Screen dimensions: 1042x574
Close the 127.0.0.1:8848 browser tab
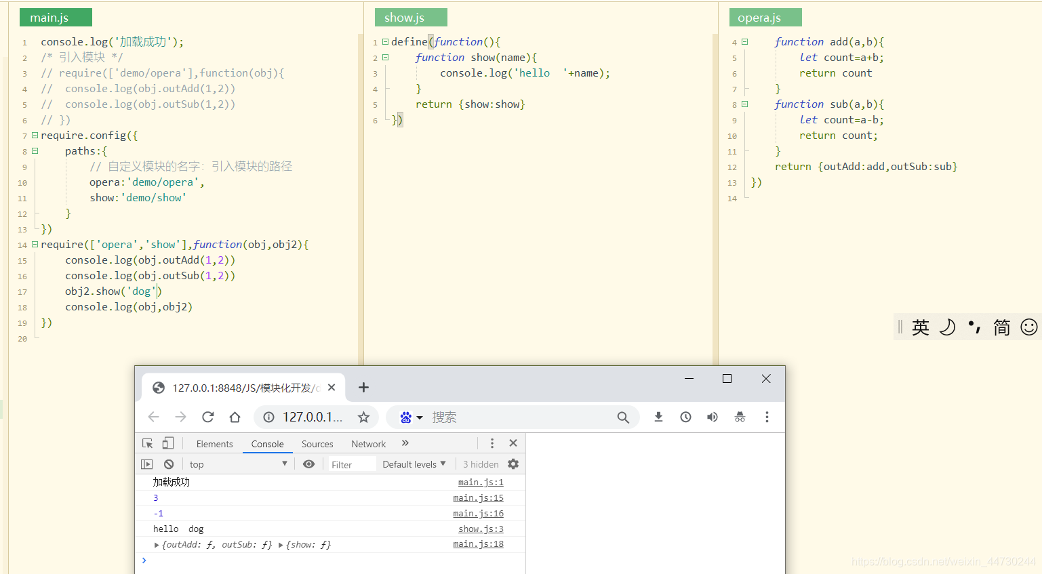pos(332,388)
